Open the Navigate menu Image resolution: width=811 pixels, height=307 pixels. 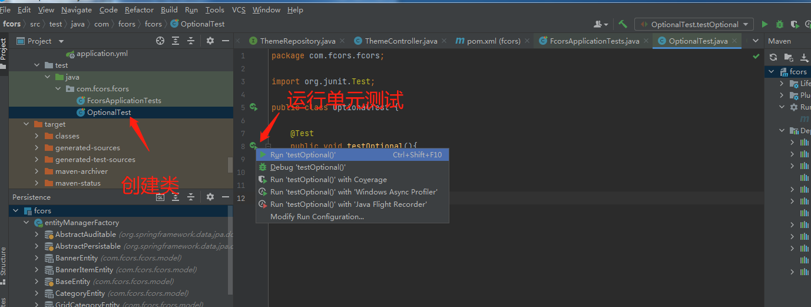[x=77, y=9]
